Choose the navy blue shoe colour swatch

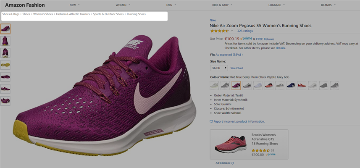[291, 85]
